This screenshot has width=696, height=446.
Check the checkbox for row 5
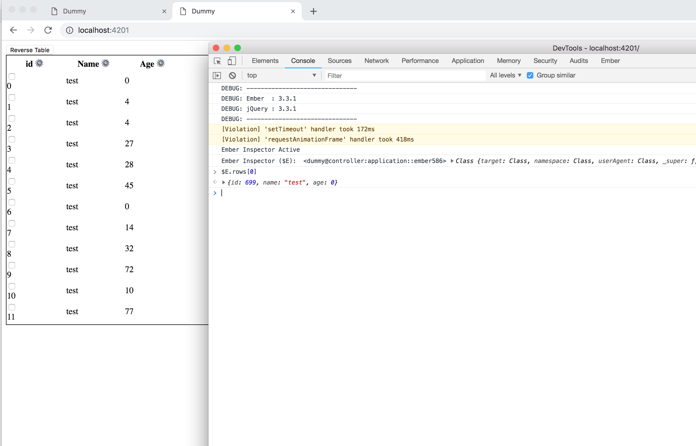coord(12,181)
